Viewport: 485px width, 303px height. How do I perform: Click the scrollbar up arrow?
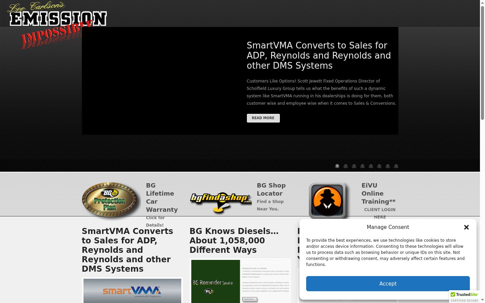(482, 3)
